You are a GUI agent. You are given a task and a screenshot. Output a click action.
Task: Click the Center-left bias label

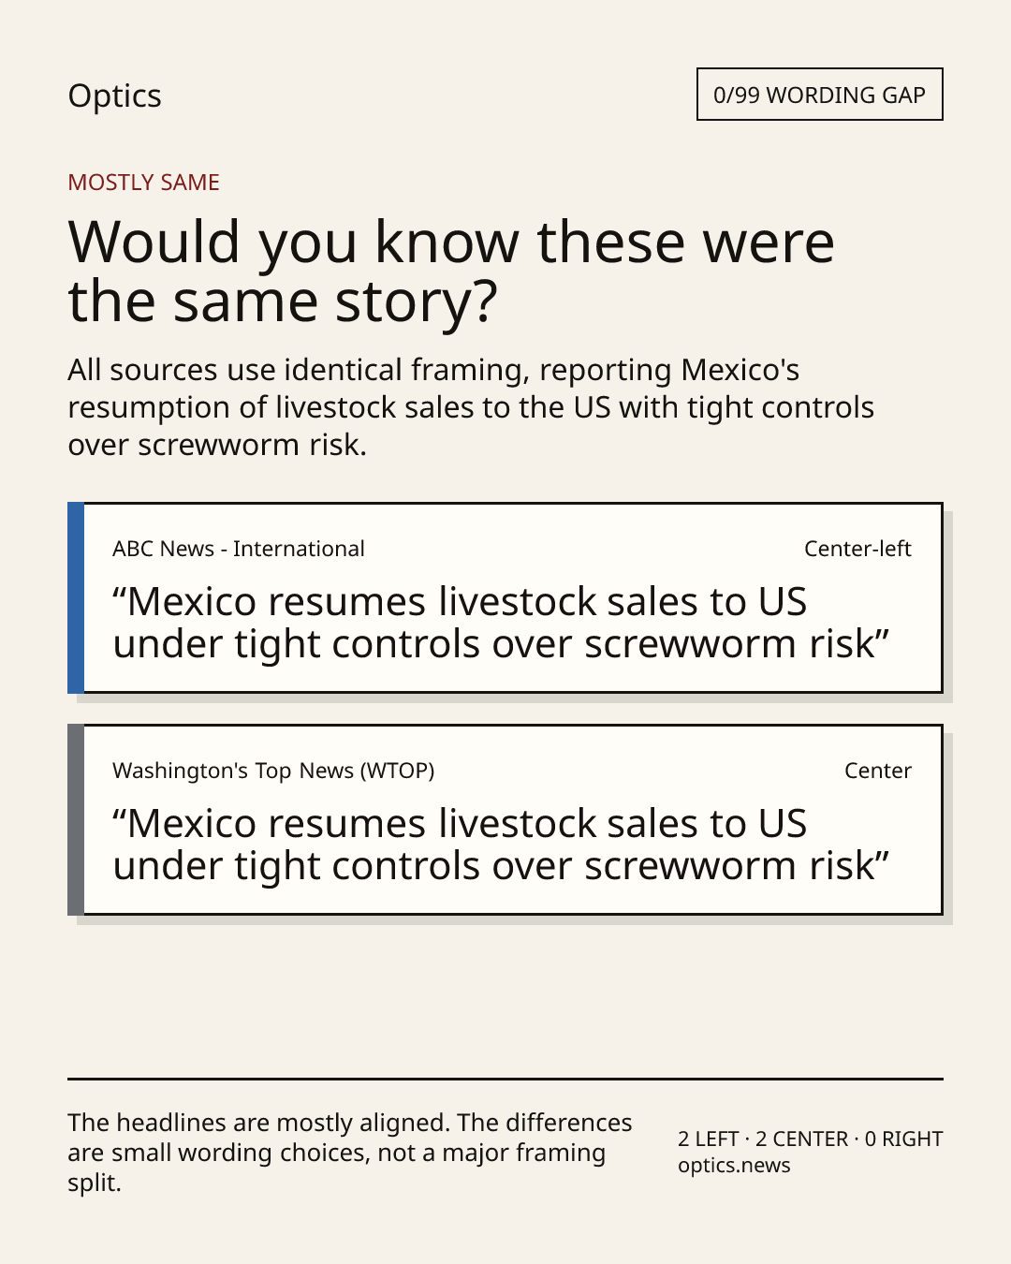[857, 549]
